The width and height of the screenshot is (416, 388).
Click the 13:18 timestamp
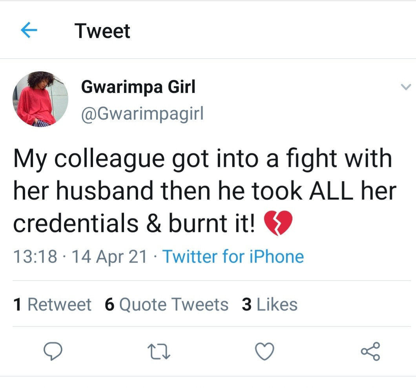click(35, 257)
